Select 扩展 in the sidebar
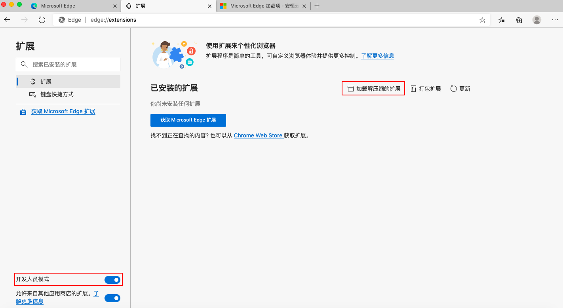The height and width of the screenshot is (308, 563). [x=68, y=82]
